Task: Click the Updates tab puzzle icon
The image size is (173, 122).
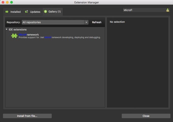Action: 26,12
